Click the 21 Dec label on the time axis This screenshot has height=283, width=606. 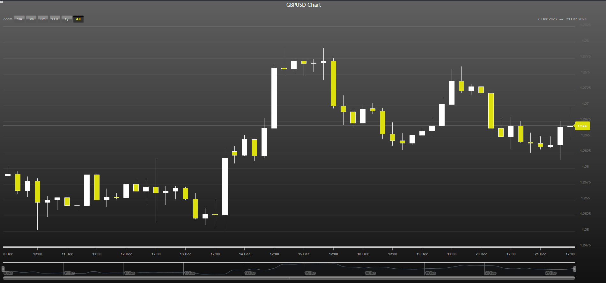tap(541, 254)
